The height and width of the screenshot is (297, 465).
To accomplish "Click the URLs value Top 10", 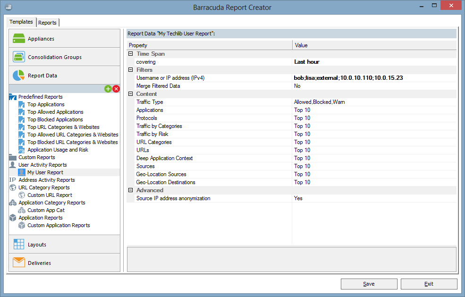I will pyautogui.click(x=374, y=150).
